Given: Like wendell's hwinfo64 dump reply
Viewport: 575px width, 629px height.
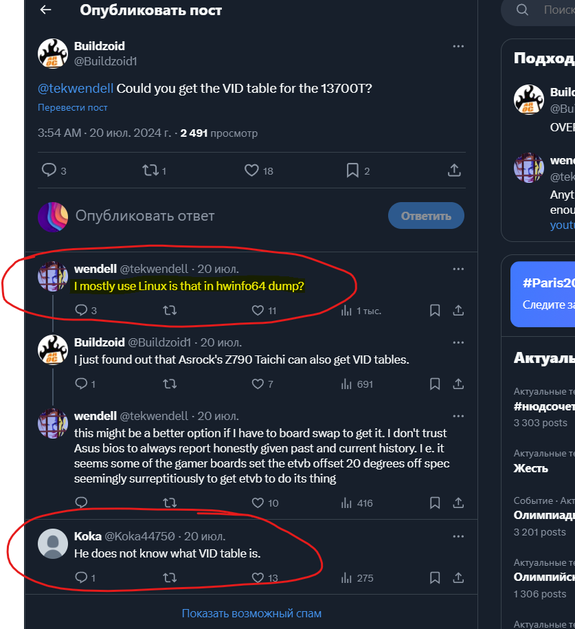Looking at the screenshot, I should tap(258, 311).
